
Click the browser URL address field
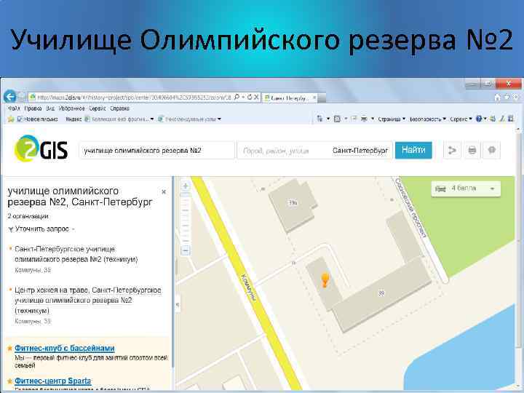click(x=135, y=98)
